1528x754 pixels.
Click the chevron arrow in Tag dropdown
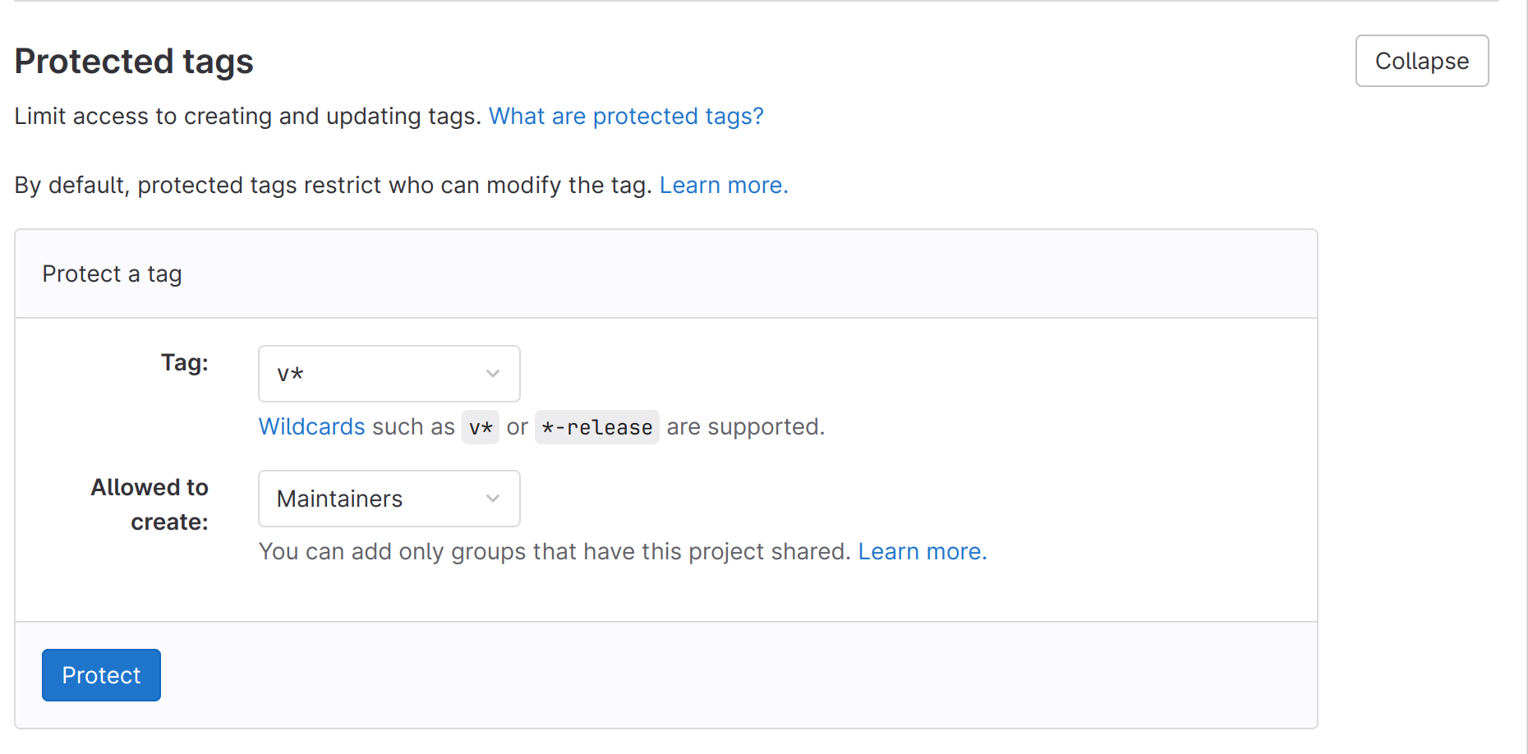493,374
